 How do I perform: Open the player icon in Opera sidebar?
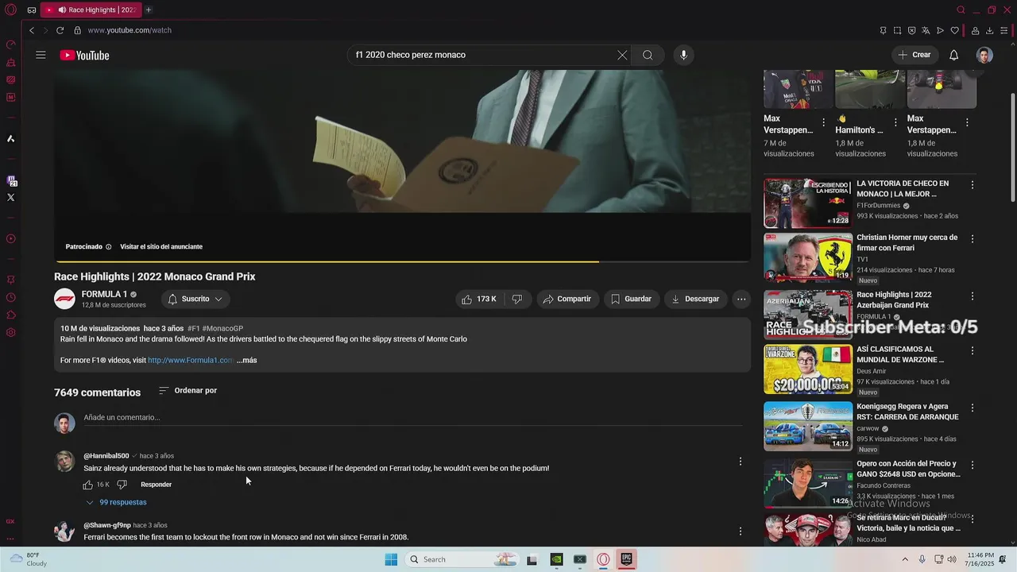coord(10,238)
